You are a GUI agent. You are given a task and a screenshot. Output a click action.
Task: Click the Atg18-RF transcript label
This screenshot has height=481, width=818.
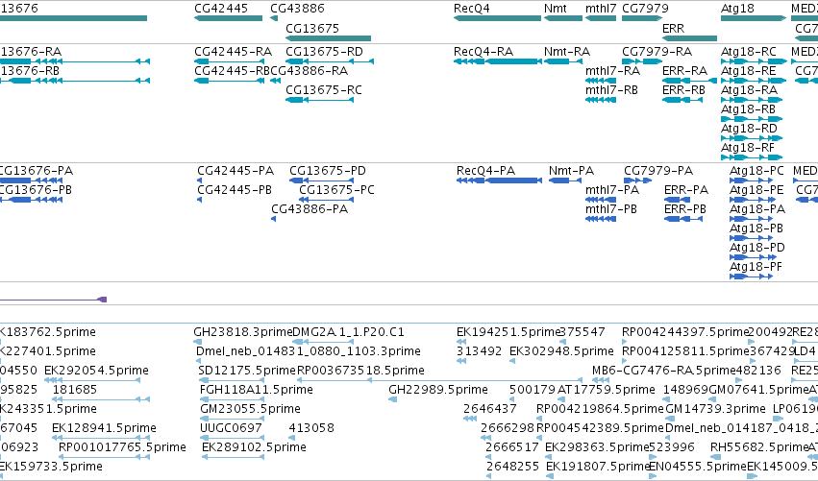click(748, 148)
